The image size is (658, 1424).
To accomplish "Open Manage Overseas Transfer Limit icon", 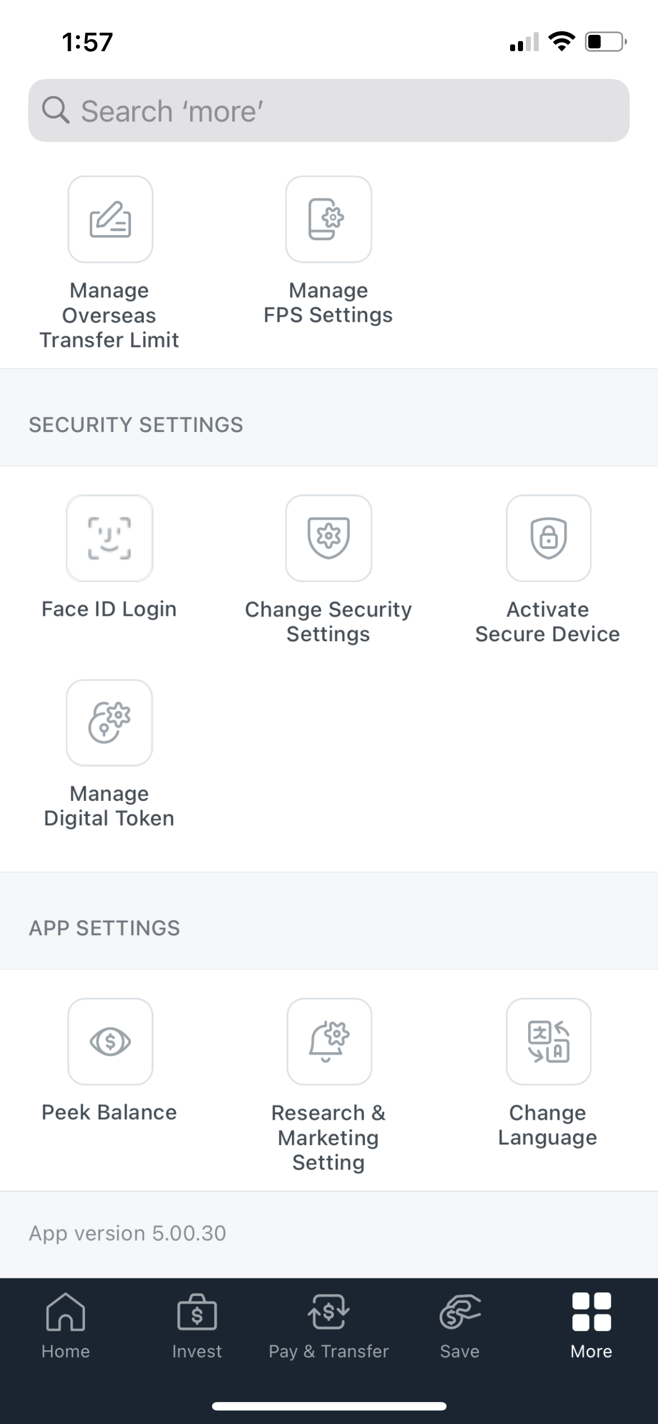I will (x=110, y=219).
